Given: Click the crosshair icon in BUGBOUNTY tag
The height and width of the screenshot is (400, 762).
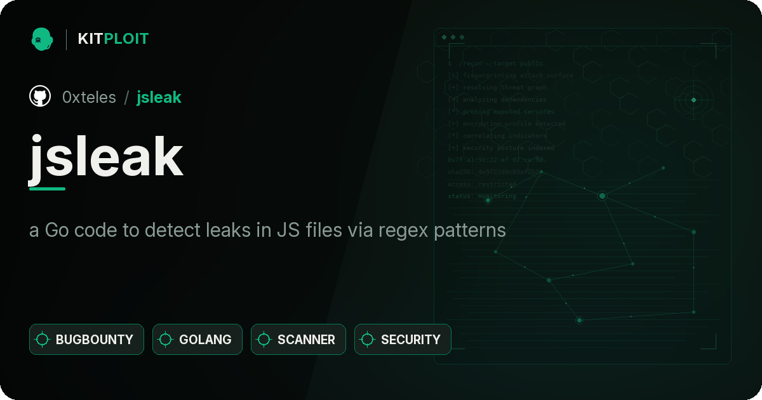Looking at the screenshot, I should [43, 340].
